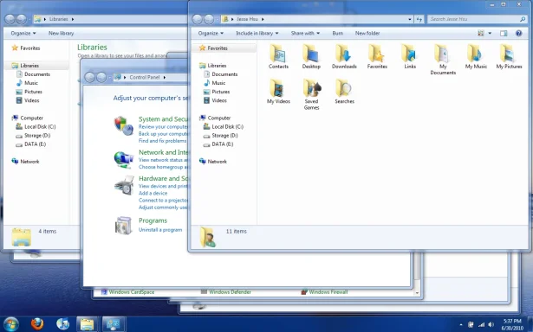Screen dimensions: 533x332
Task: Select Pictures in Libraries window sidebar
Action: coord(33,92)
